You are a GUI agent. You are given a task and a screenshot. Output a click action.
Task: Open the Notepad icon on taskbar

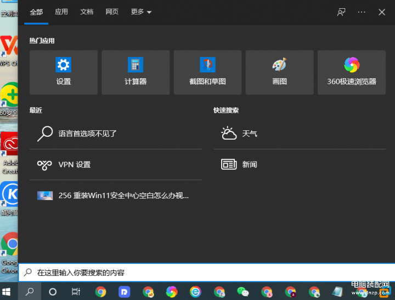tap(337, 292)
